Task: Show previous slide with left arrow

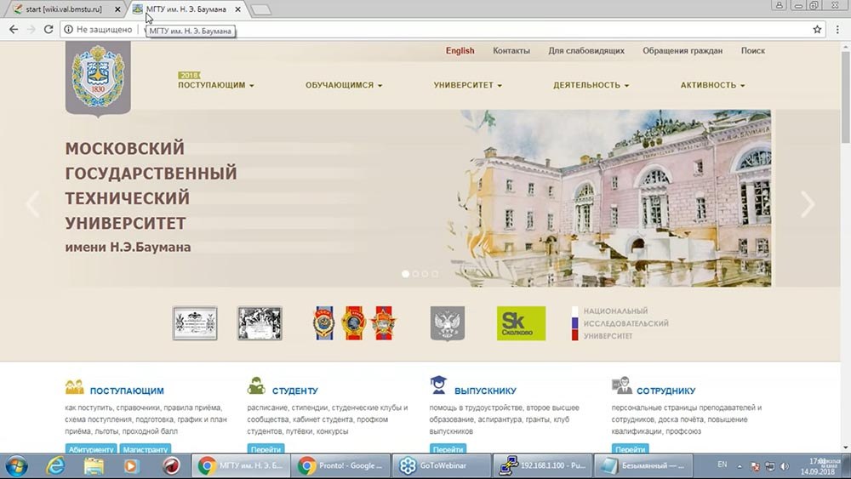Action: click(x=33, y=204)
